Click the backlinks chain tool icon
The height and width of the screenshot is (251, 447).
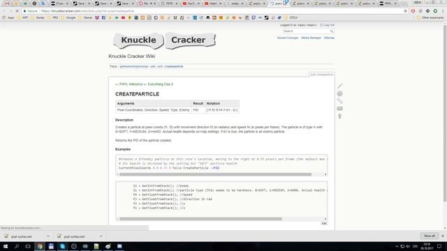[x=340, y=101]
